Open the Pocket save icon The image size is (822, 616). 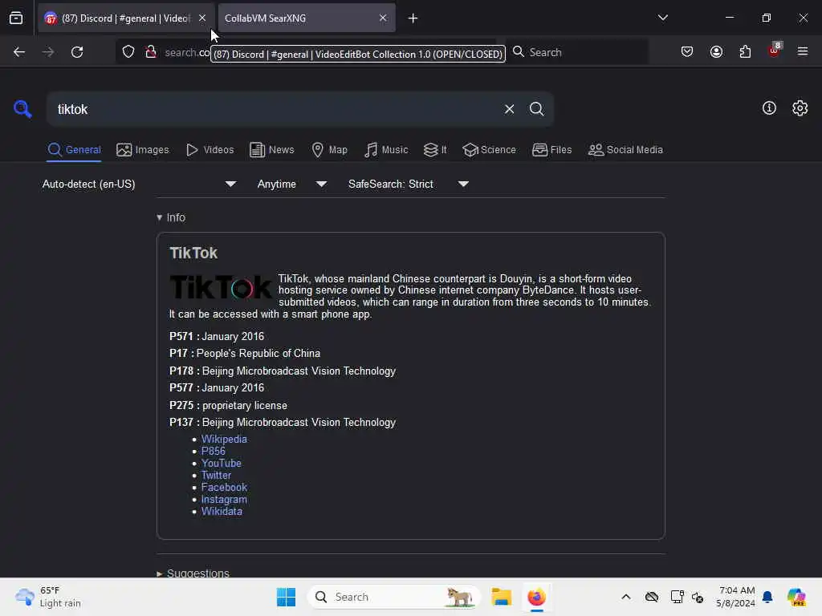[x=687, y=52]
